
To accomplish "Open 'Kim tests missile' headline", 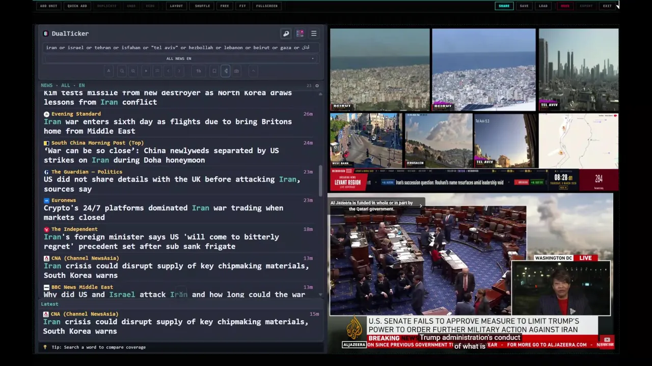I will click(168, 97).
